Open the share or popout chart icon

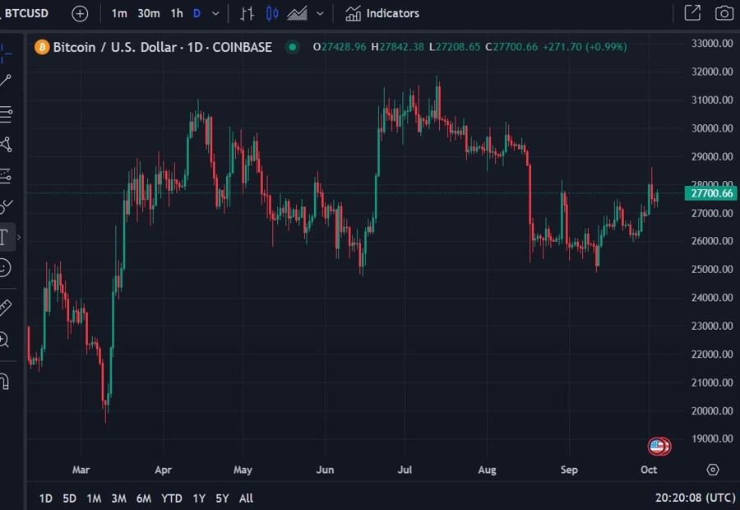pos(692,13)
